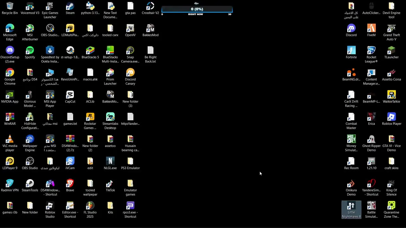Open Google Chrome shortcut
406x228 pixels.
10,77
